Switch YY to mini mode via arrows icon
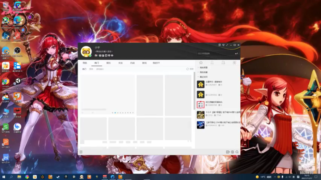The height and width of the screenshot is (180, 321). coord(227,45)
